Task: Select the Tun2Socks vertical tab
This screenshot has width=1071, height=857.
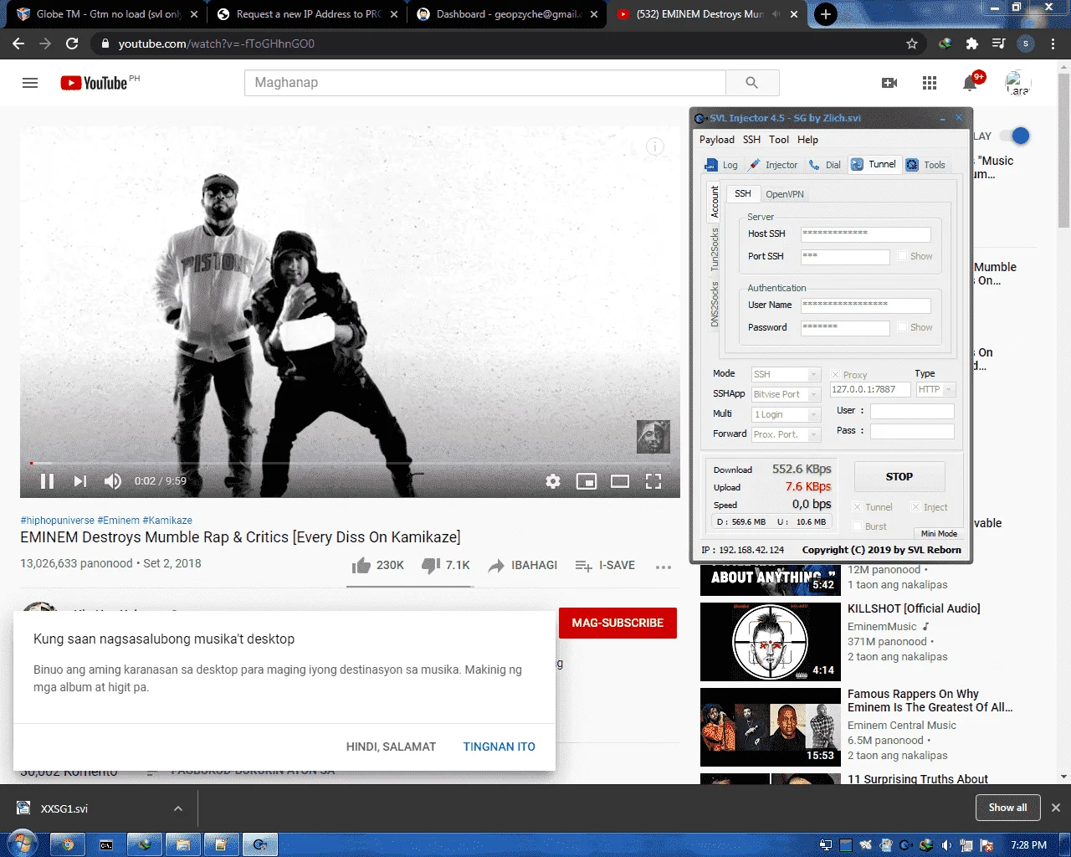Action: click(x=715, y=249)
